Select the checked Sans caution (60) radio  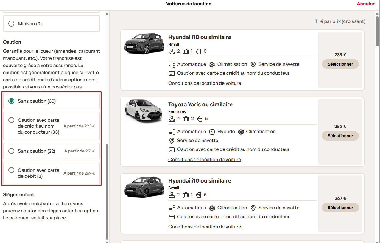point(51,101)
